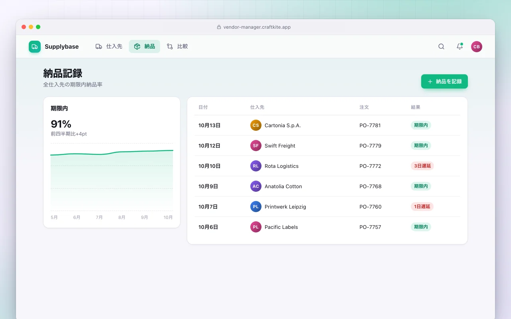511x319 pixels.
Task: Open notifications bell icon
Action: [x=460, y=47]
